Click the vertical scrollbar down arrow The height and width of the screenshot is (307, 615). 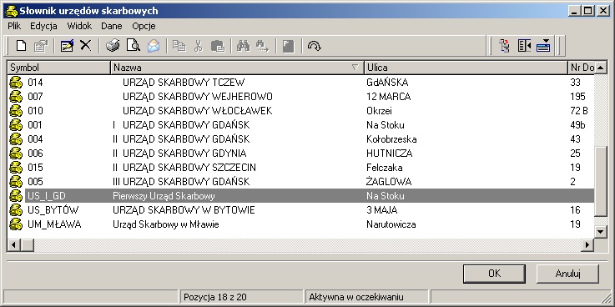coord(601,231)
